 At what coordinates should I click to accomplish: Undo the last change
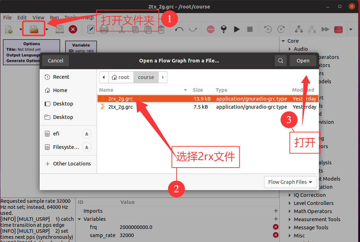click(x=179, y=29)
